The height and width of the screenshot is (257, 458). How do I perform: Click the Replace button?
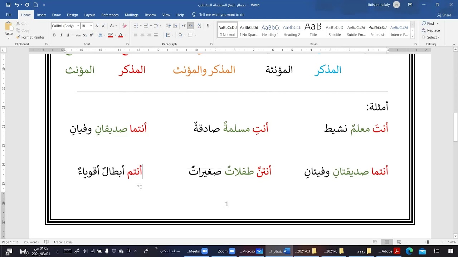click(431, 30)
